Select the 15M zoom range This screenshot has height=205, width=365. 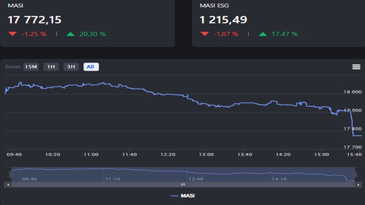31,67
